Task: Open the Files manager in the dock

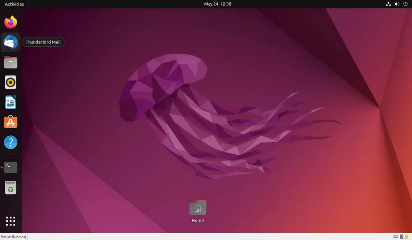Action: tap(10, 62)
